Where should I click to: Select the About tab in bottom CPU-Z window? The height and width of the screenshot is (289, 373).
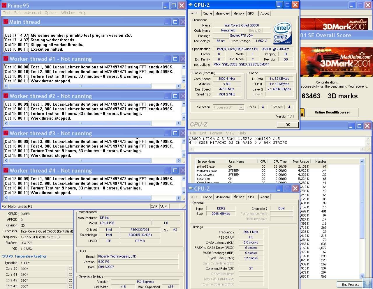coord(265,197)
